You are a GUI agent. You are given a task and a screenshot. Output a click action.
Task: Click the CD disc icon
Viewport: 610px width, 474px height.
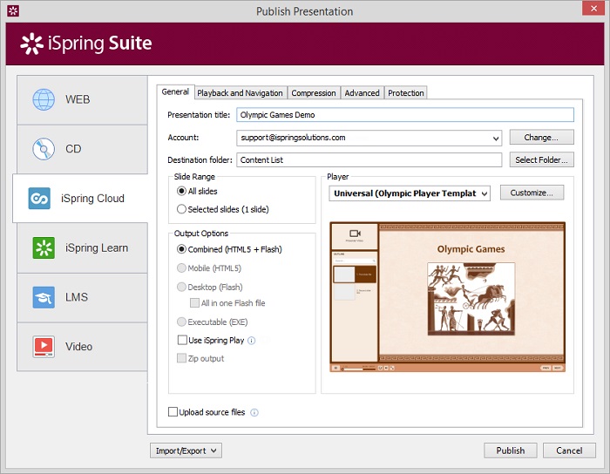coord(44,149)
